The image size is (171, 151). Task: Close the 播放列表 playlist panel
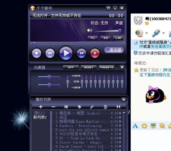tap(123, 100)
